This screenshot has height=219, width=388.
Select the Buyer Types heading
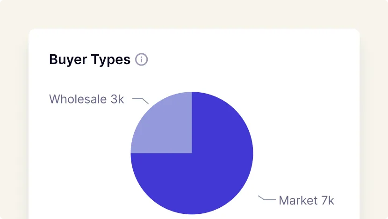coord(89,60)
